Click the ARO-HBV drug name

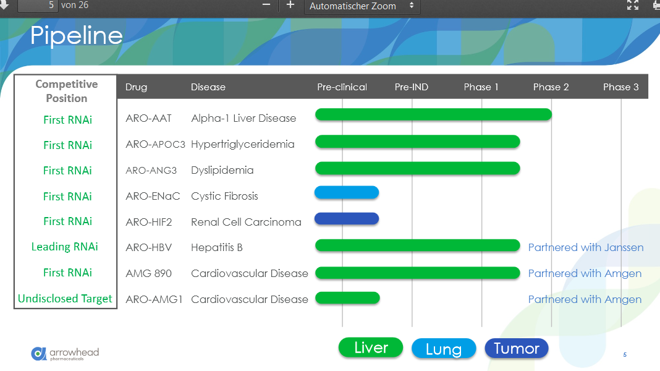coord(148,247)
